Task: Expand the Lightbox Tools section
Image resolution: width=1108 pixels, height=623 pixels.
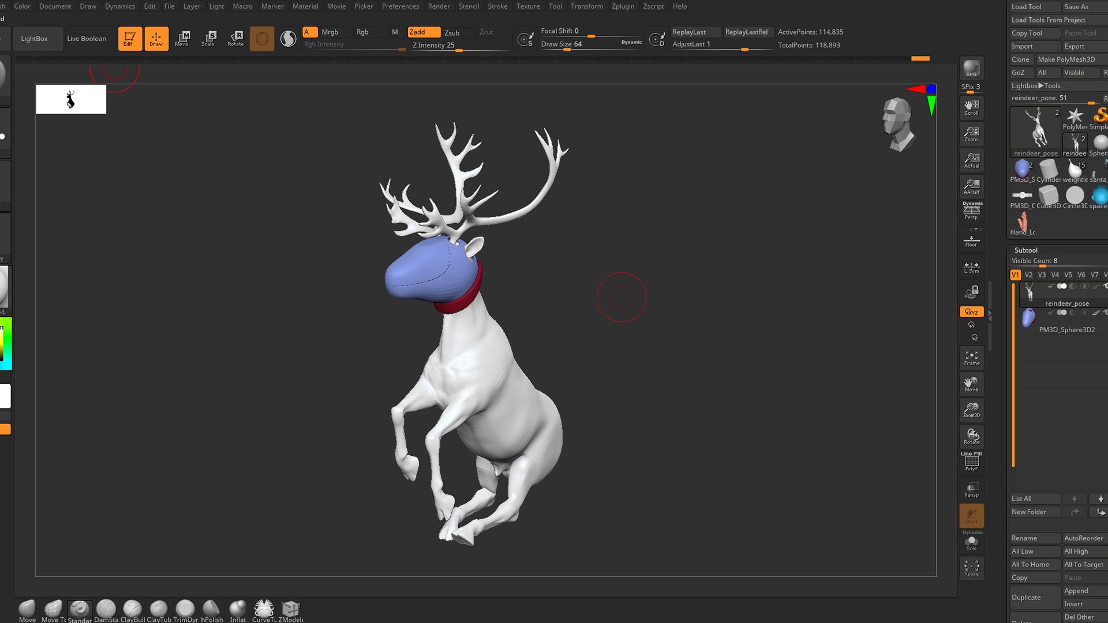Action: (x=1036, y=85)
